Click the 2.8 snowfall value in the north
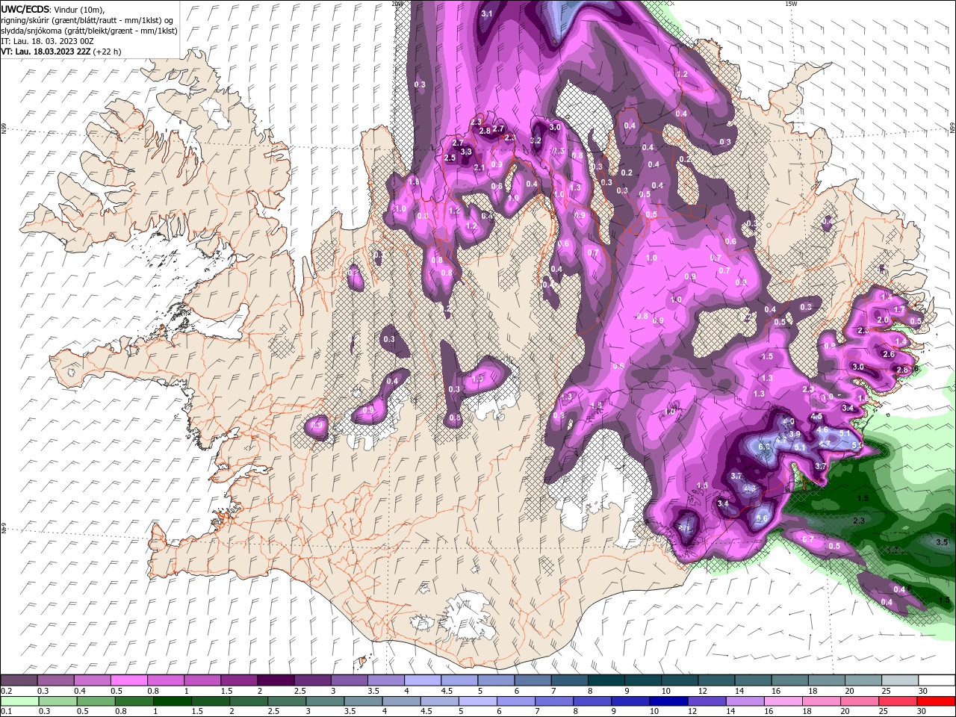The height and width of the screenshot is (717, 956). click(x=485, y=131)
